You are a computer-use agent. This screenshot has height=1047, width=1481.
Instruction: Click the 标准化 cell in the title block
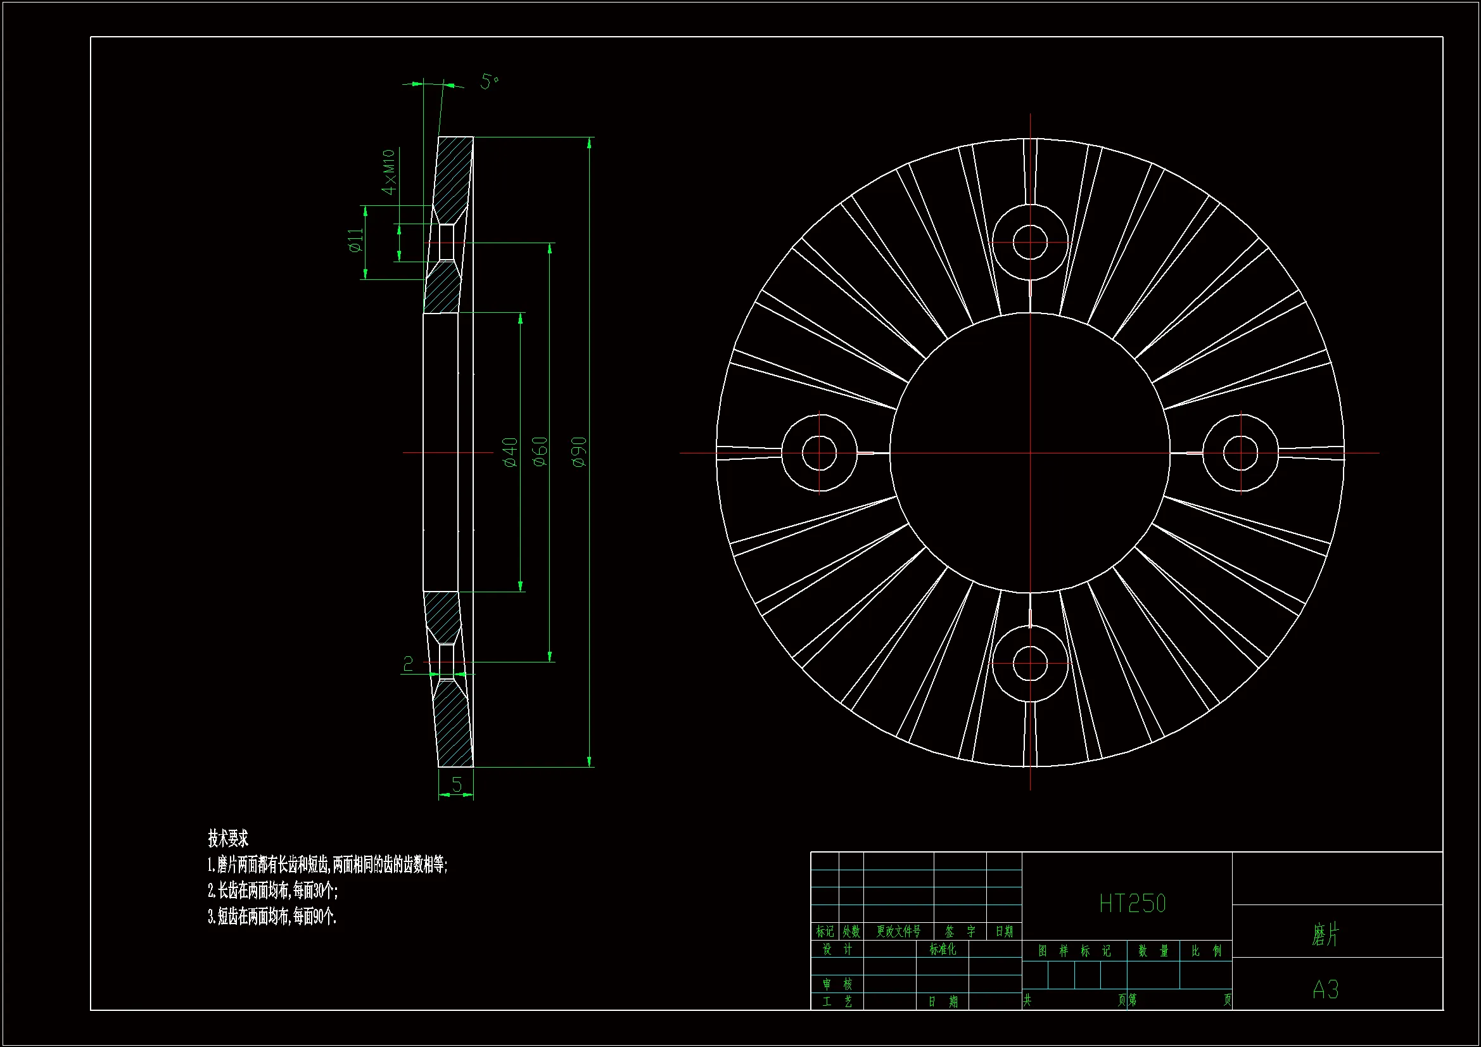coord(943,949)
